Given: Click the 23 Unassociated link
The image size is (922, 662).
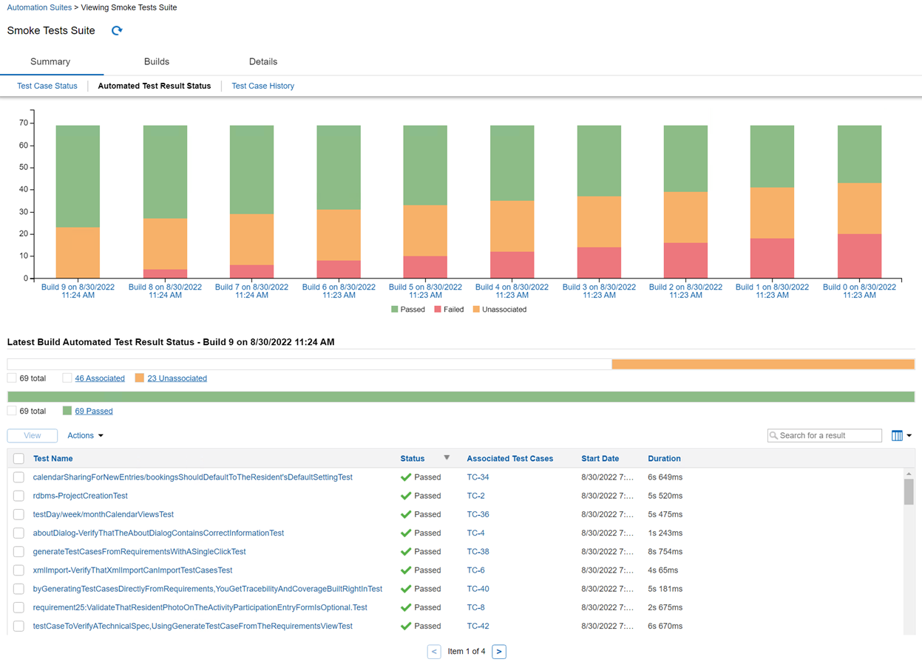Looking at the screenshot, I should (x=177, y=378).
